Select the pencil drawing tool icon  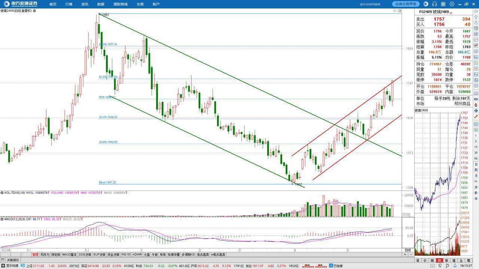[476, 116]
